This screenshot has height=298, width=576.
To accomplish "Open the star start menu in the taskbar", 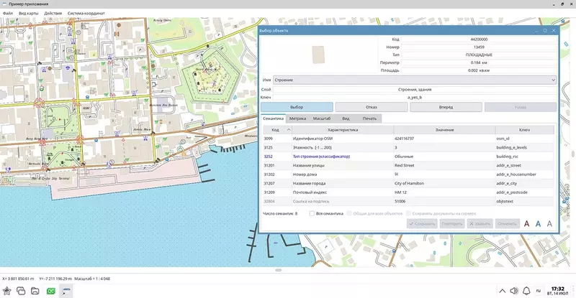I will click(7, 291).
